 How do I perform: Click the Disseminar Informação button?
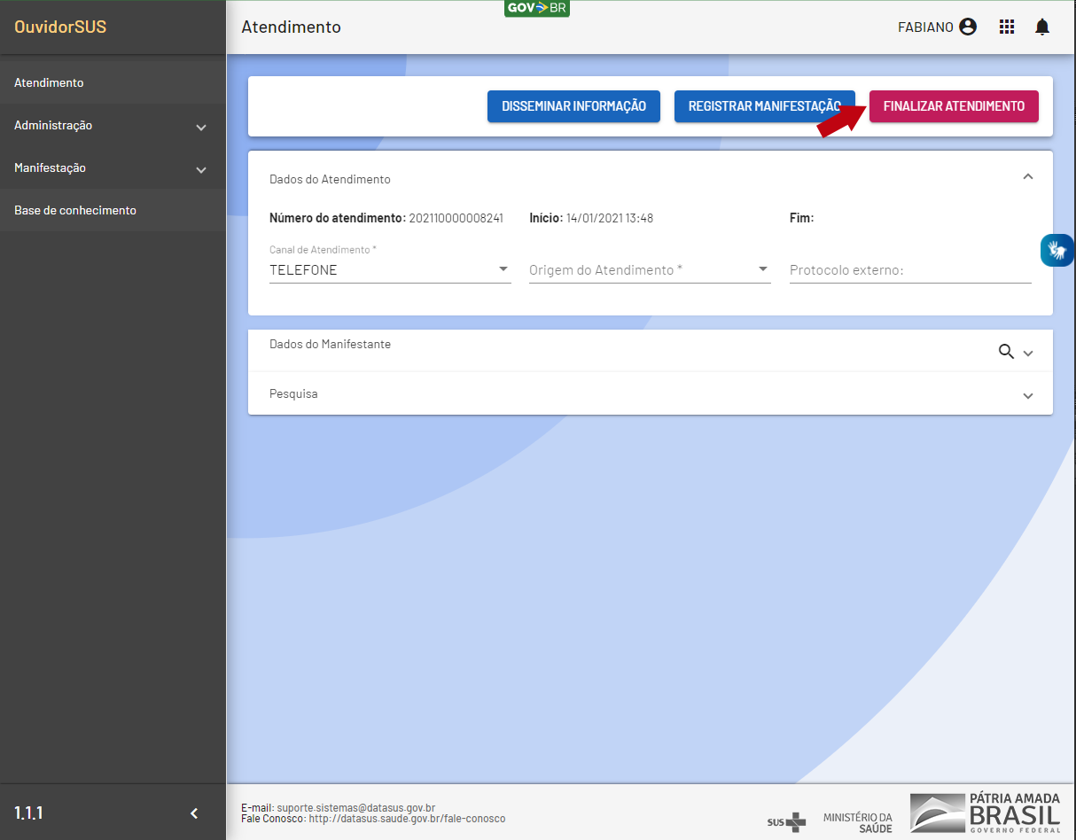(573, 106)
